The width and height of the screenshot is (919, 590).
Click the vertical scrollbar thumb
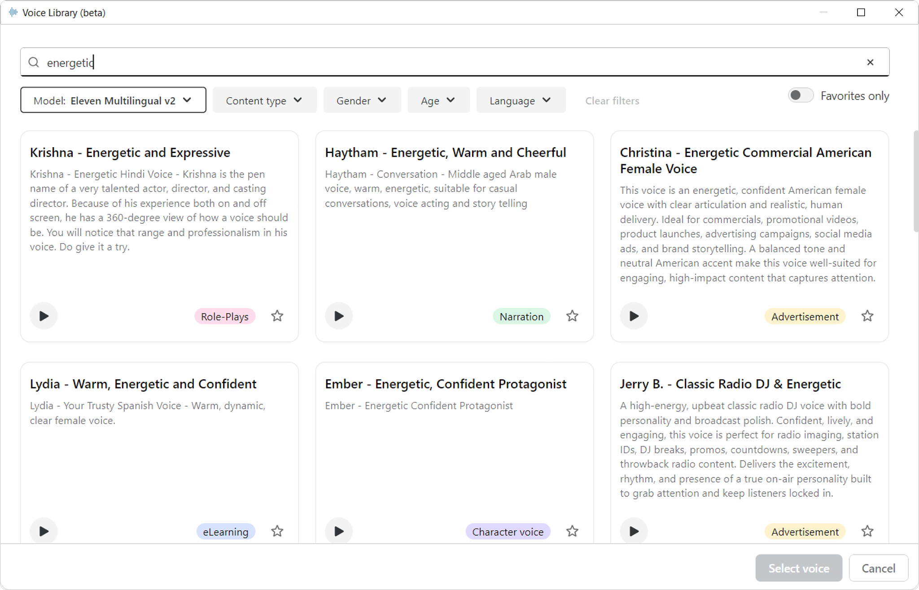pyautogui.click(x=915, y=181)
